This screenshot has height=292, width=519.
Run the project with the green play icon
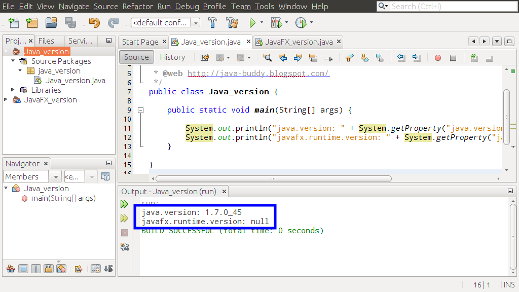coord(252,22)
